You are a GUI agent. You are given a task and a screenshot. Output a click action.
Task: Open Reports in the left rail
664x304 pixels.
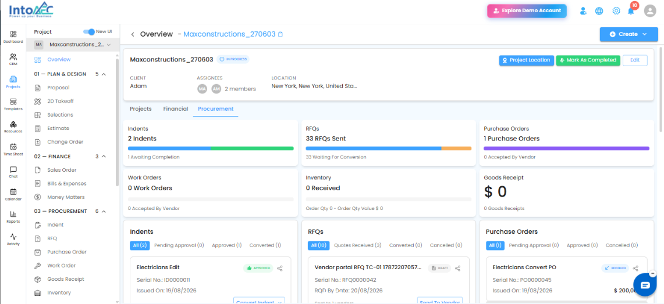[x=13, y=216]
